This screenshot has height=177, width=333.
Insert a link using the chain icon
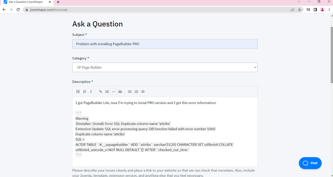coord(101,91)
